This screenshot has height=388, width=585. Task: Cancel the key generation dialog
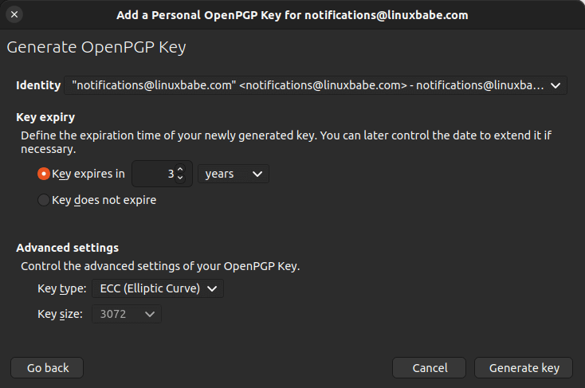tap(430, 367)
